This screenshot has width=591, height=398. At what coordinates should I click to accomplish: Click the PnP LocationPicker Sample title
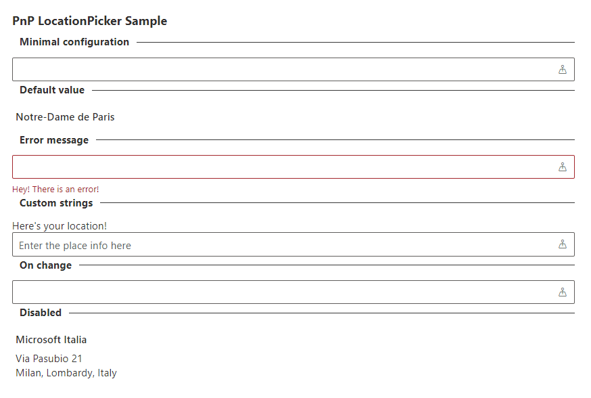tap(89, 21)
